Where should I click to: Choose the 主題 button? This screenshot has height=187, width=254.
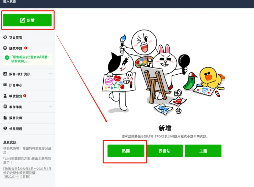203,151
